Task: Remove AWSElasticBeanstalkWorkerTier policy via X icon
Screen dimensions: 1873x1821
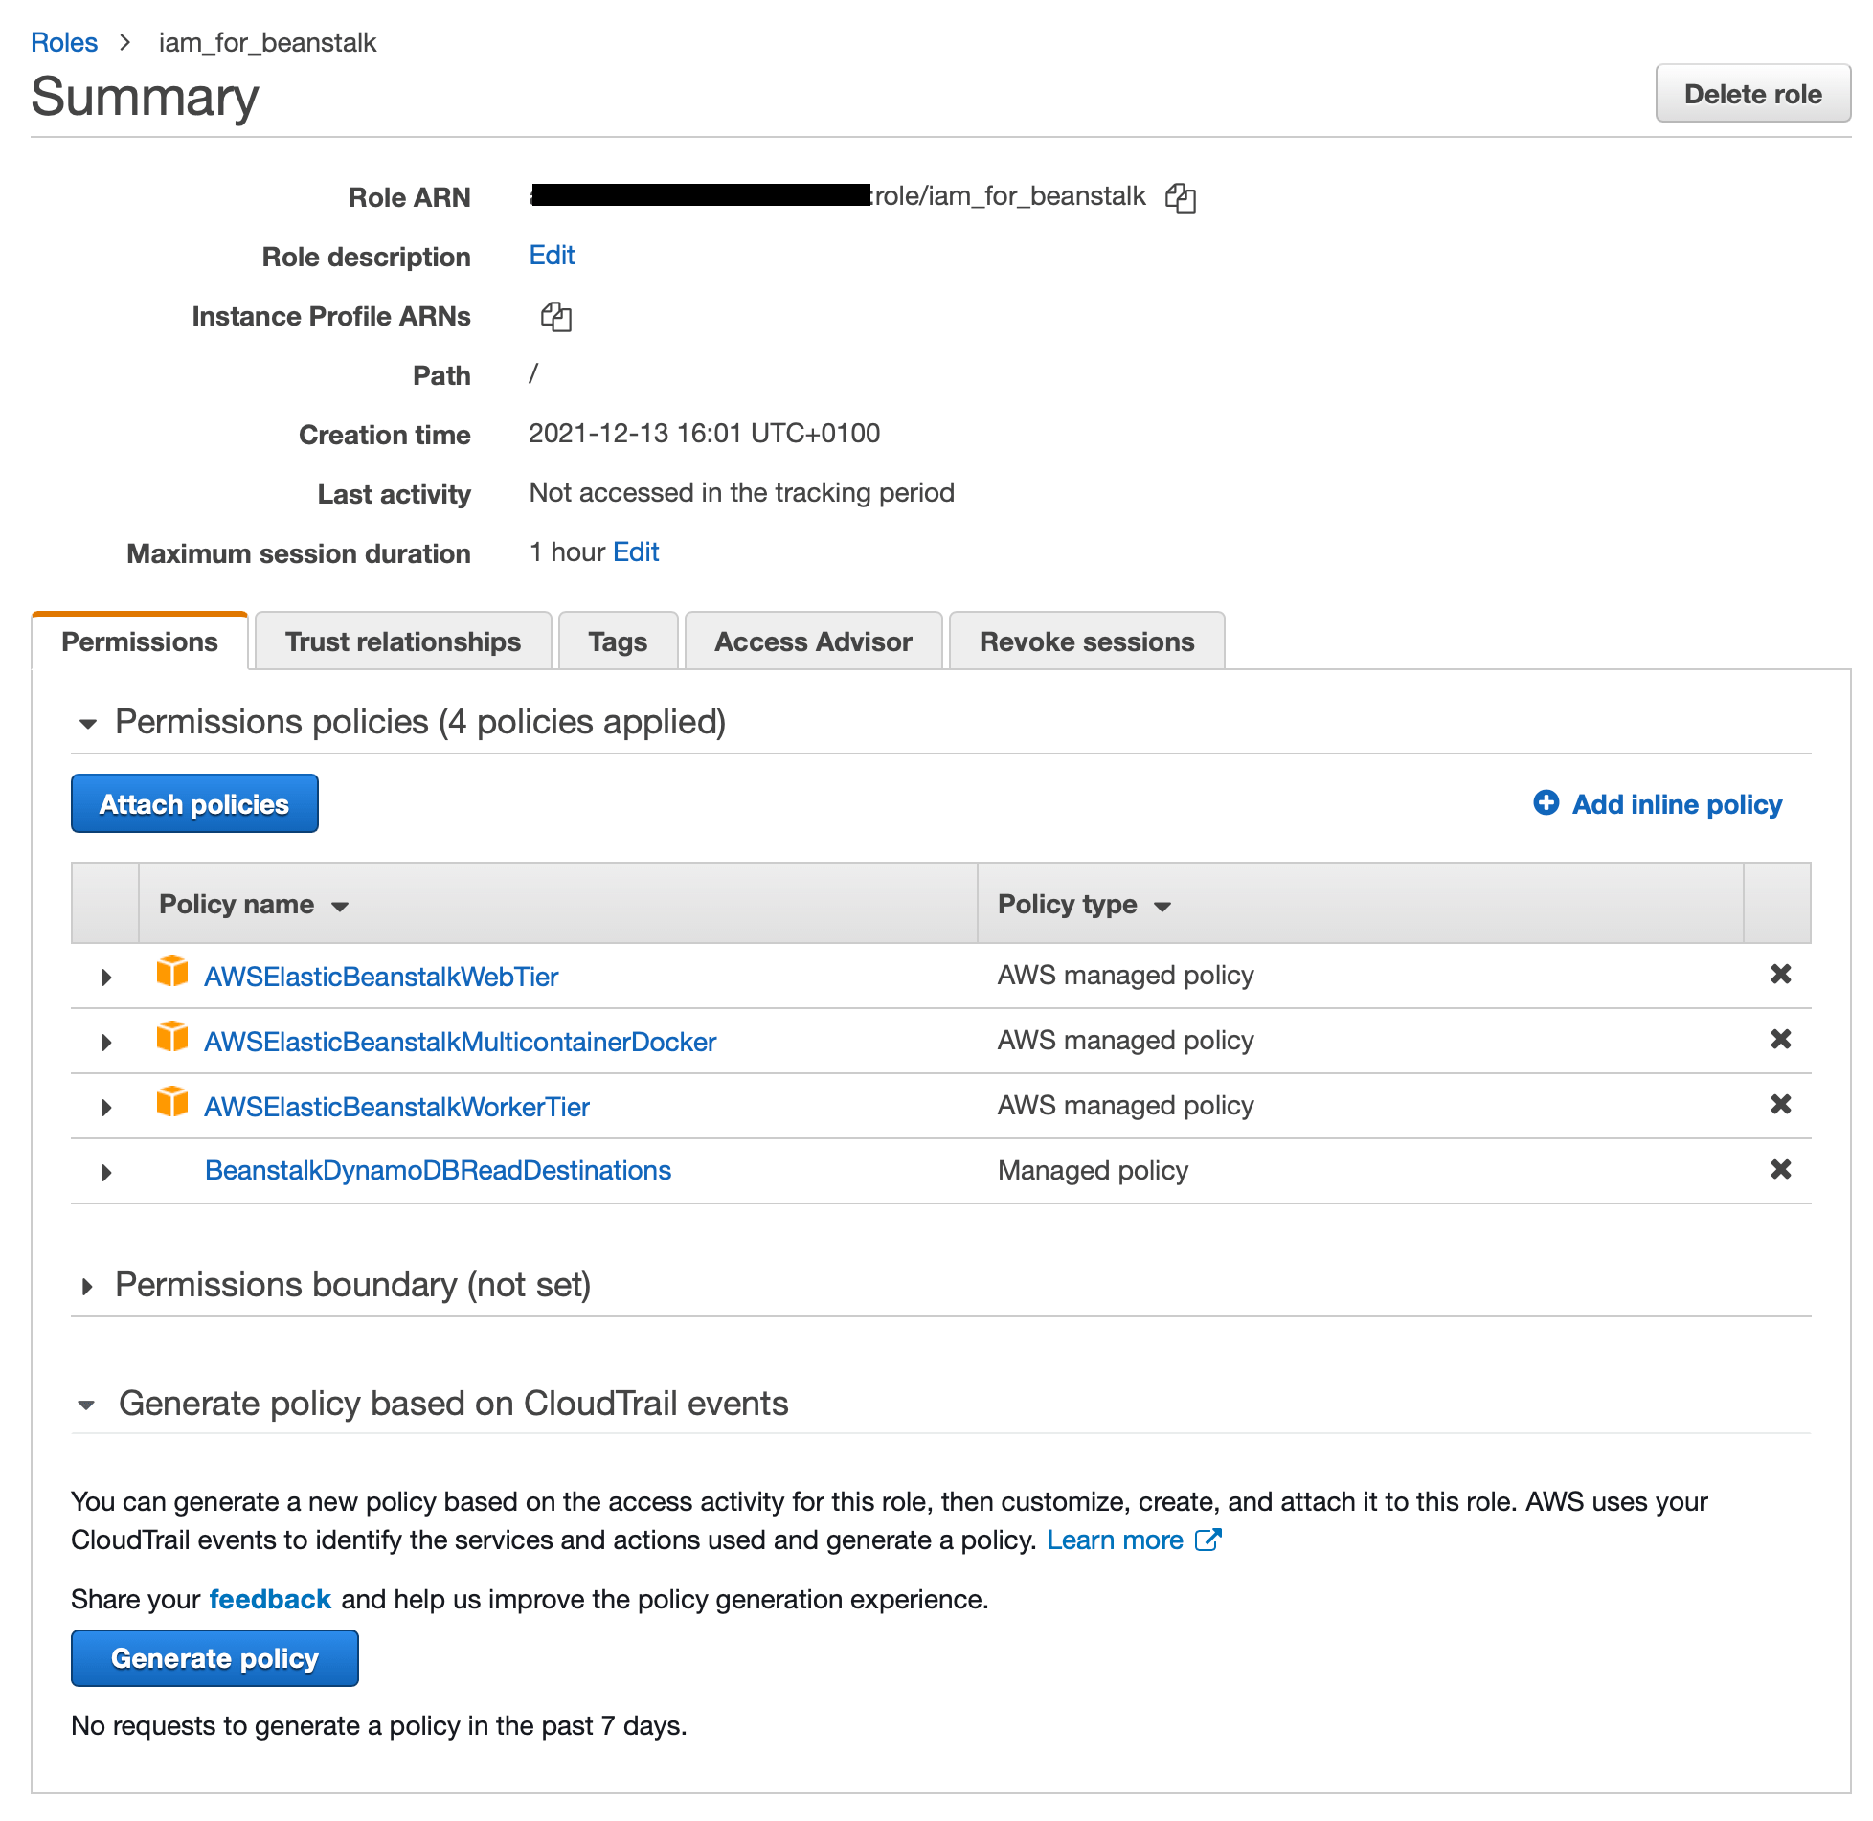Action: click(x=1780, y=1104)
